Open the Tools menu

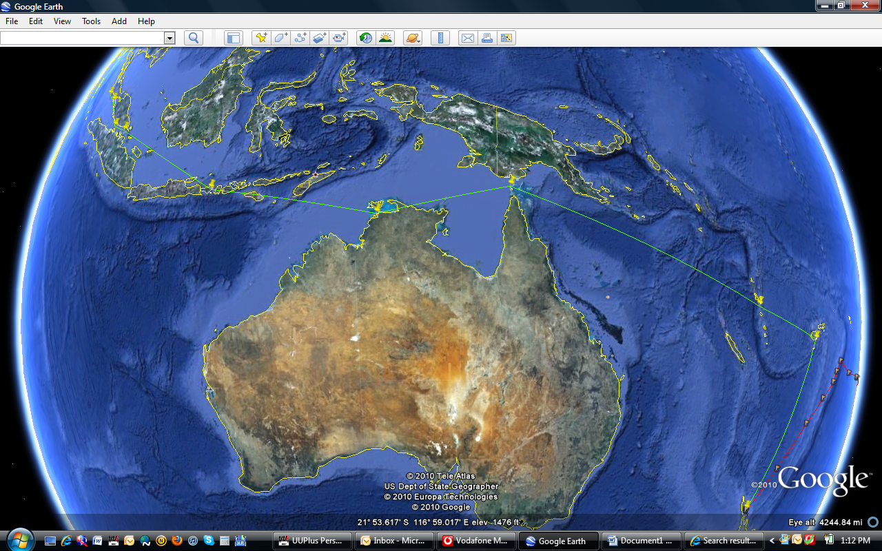(x=91, y=21)
